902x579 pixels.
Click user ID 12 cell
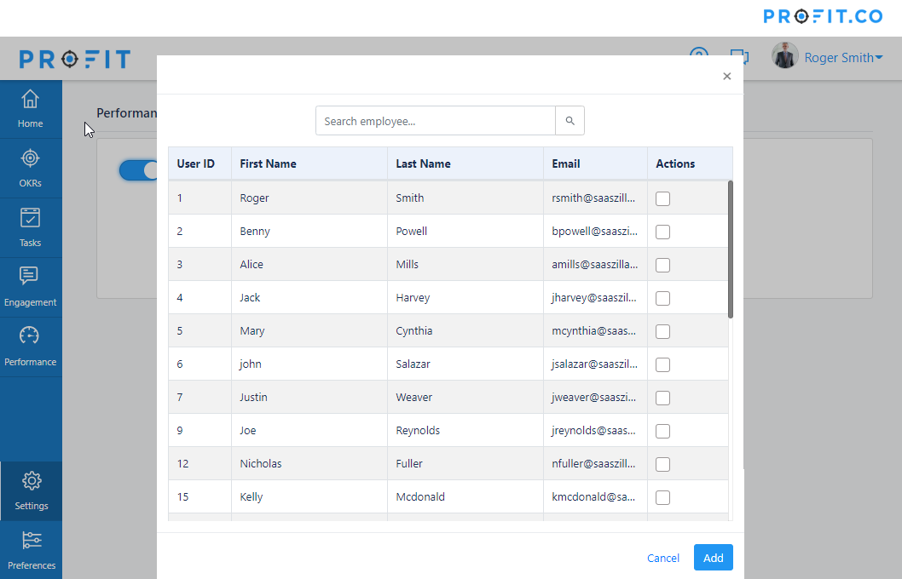(x=199, y=463)
